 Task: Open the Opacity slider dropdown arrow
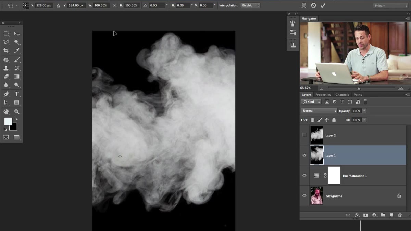[364, 111]
